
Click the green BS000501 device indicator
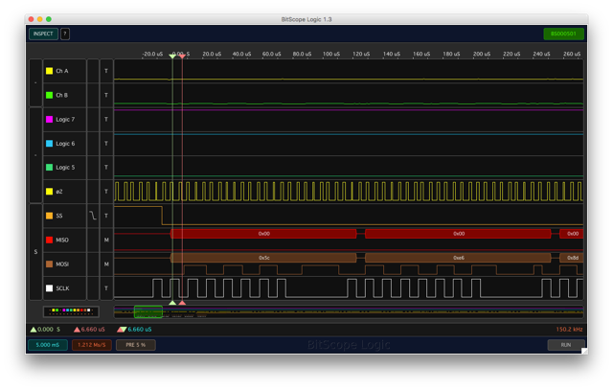point(563,34)
